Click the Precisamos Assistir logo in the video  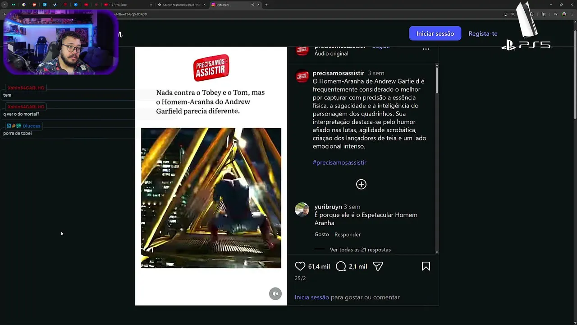coord(211,68)
